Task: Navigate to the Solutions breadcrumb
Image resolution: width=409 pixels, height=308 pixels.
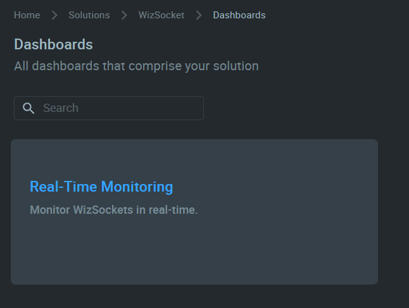Action: tap(89, 15)
